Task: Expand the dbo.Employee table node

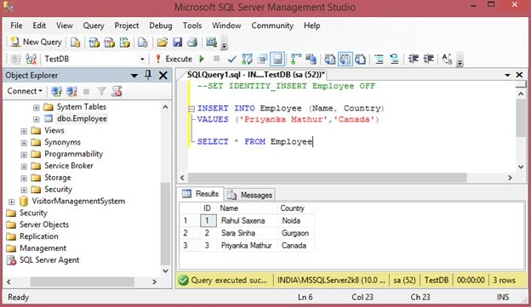Action: 37,119
